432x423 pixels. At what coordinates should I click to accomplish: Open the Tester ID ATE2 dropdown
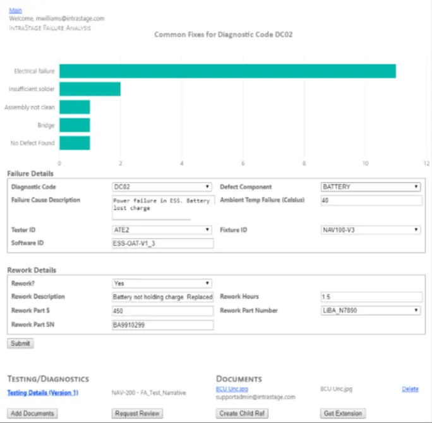162,230
